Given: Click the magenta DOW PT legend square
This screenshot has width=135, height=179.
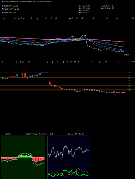Looking at the screenshot, I should (3, 13).
